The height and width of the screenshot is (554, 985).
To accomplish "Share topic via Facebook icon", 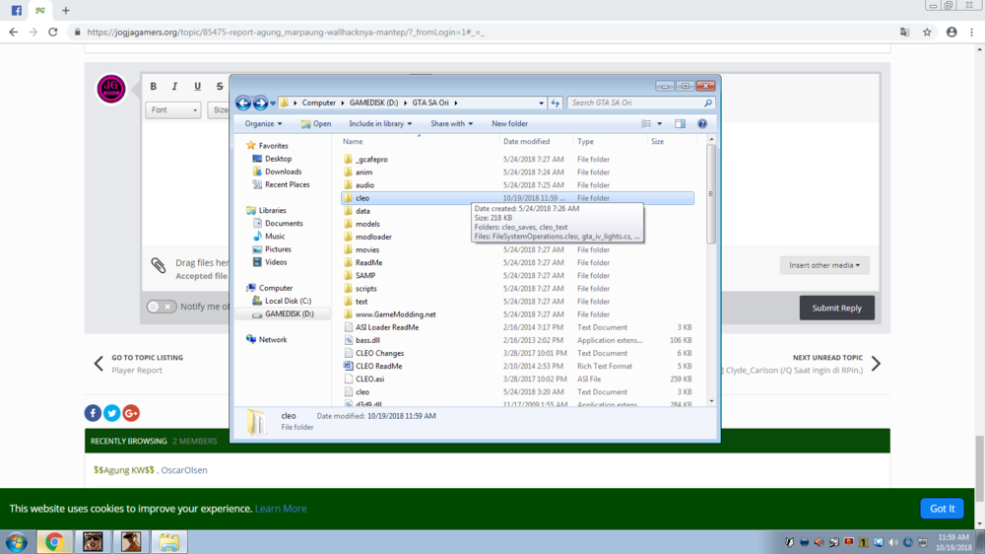I will coord(93,413).
